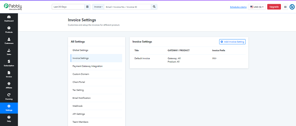296x126 pixels.
Task: Open the Products sidebar icon
Action: 9,30
